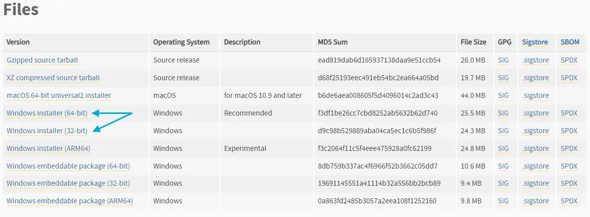
Task: Open .sigstore link for Windows installer (32-bit)
Action: [x=535, y=131]
